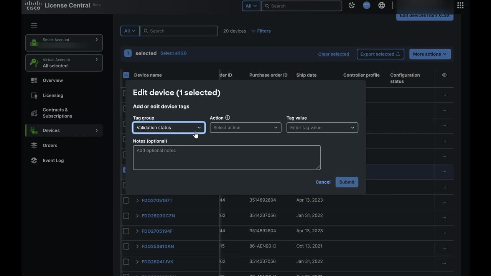Click the Configuration status column header

click(x=405, y=78)
